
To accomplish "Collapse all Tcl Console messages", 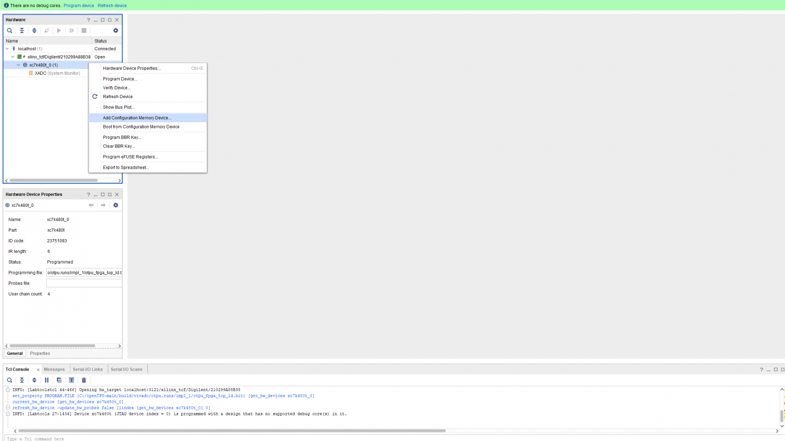I will coord(22,380).
